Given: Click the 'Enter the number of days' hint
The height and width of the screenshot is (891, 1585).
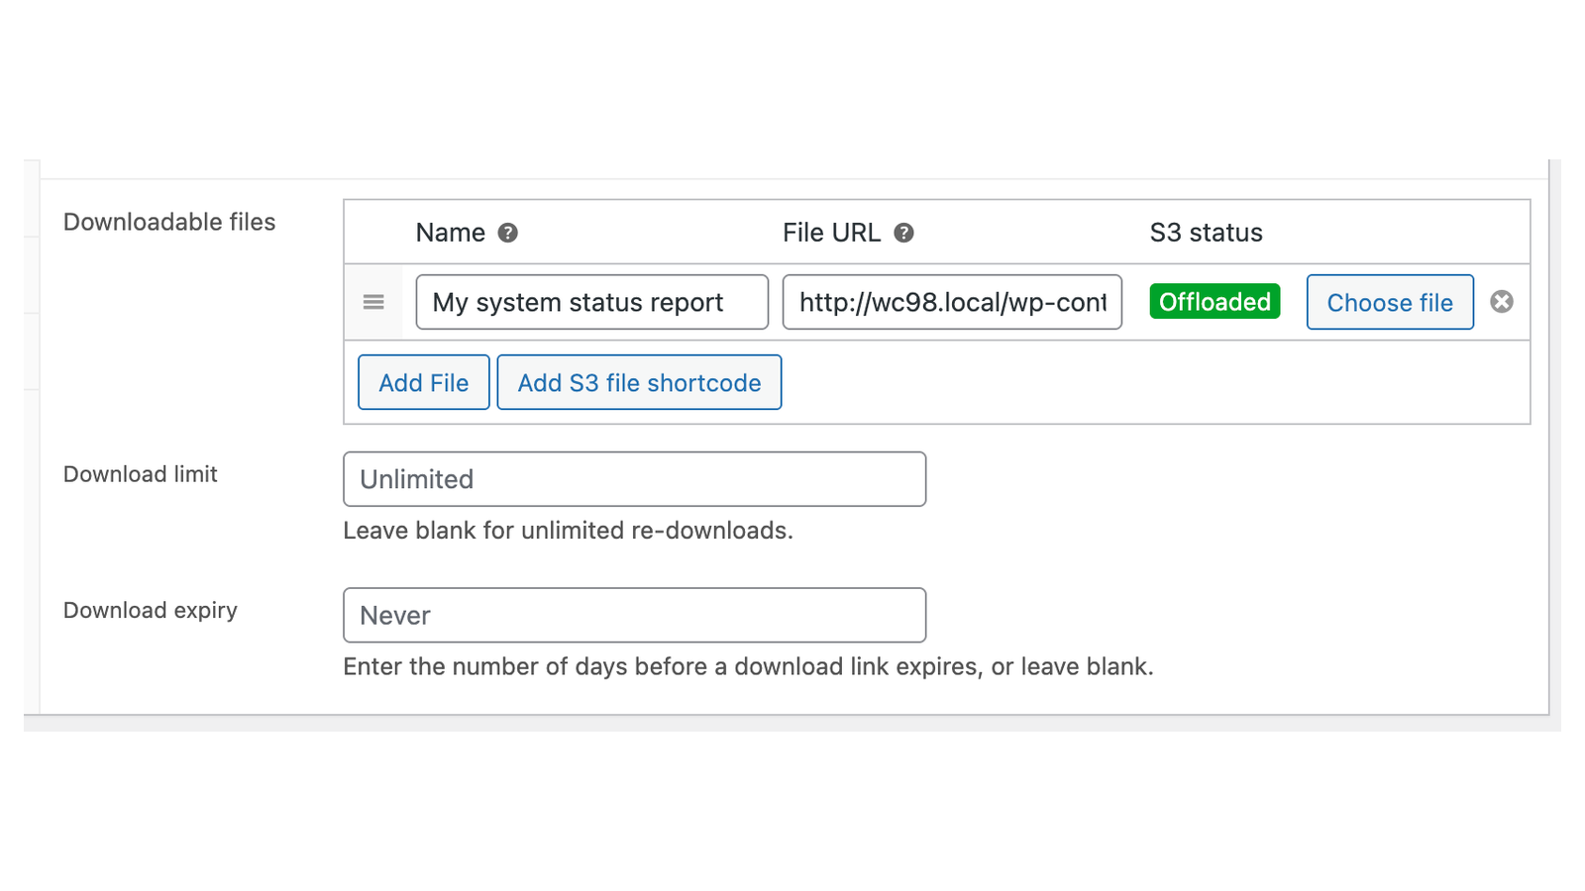Looking at the screenshot, I should point(748,666).
